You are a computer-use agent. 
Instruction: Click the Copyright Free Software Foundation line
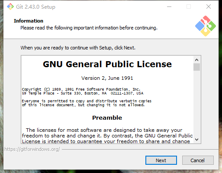(81, 89)
